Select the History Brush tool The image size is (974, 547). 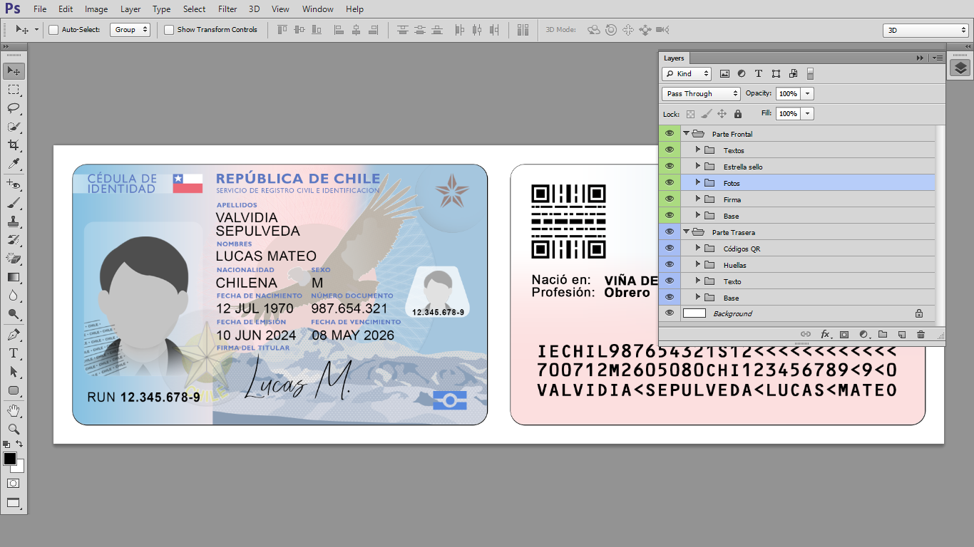click(14, 240)
